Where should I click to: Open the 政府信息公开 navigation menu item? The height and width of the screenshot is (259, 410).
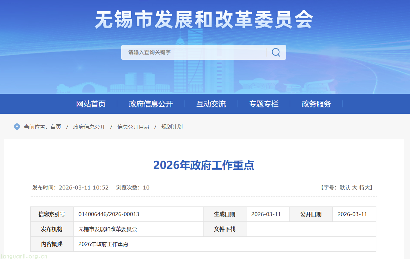(x=151, y=104)
